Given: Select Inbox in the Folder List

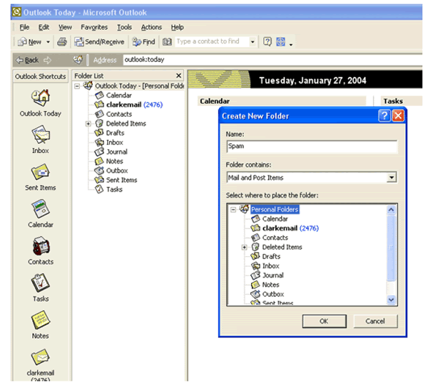Looking at the screenshot, I should (114, 142).
